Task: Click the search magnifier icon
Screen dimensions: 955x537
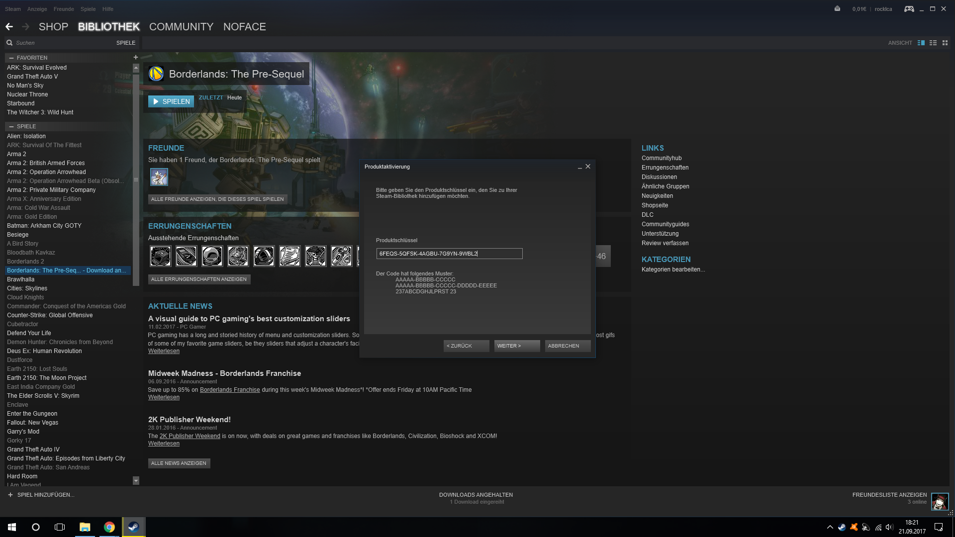Action: pyautogui.click(x=9, y=43)
